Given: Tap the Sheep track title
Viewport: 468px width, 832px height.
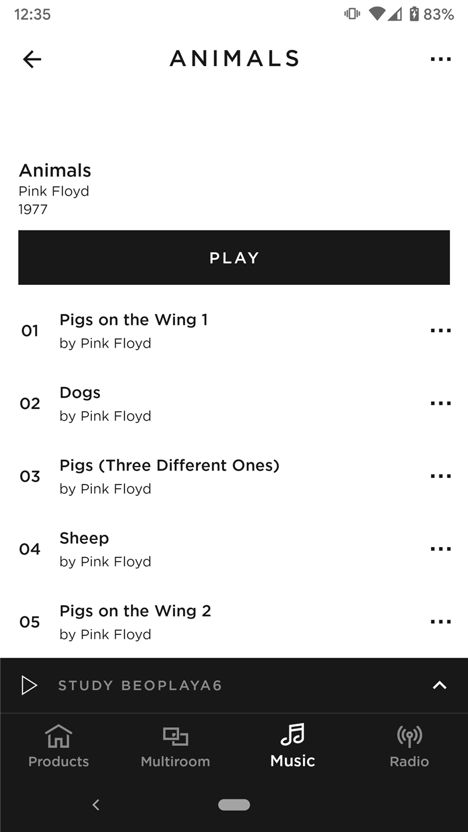Looking at the screenshot, I should pyautogui.click(x=84, y=538).
